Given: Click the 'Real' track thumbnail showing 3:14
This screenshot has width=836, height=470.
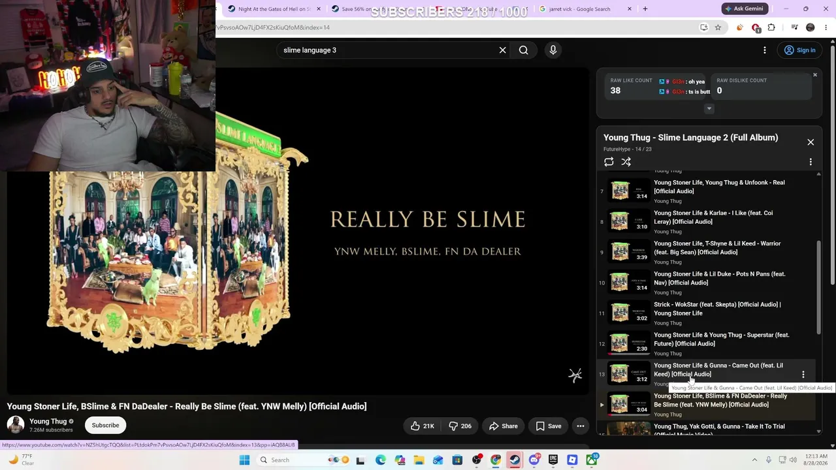Looking at the screenshot, I should 628,191.
